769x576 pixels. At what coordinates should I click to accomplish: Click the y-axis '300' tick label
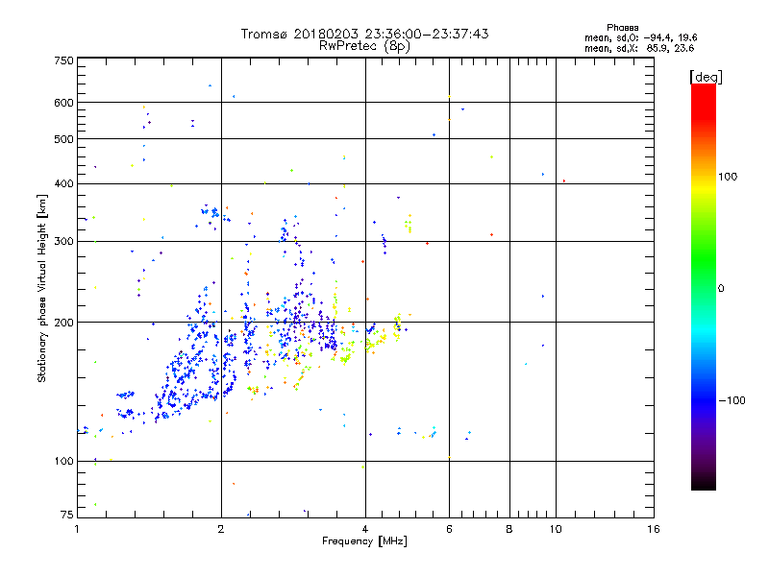tap(63, 242)
